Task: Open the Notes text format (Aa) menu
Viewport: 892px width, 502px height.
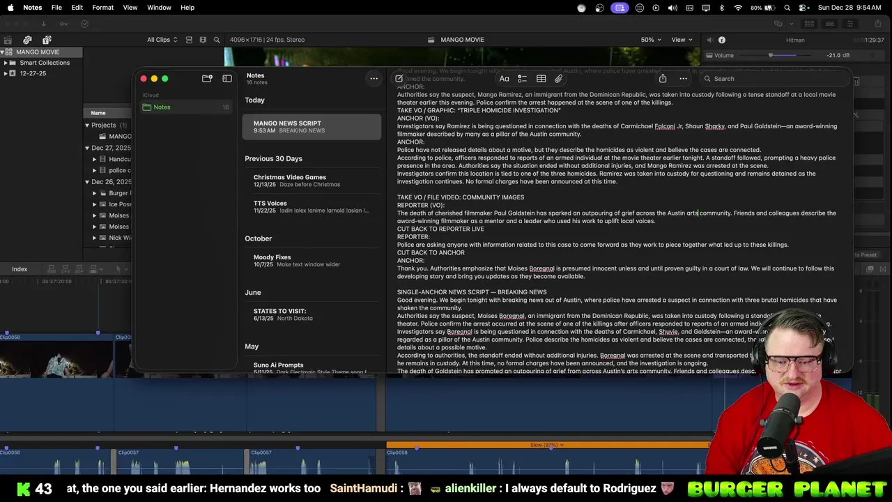Action: [x=504, y=79]
